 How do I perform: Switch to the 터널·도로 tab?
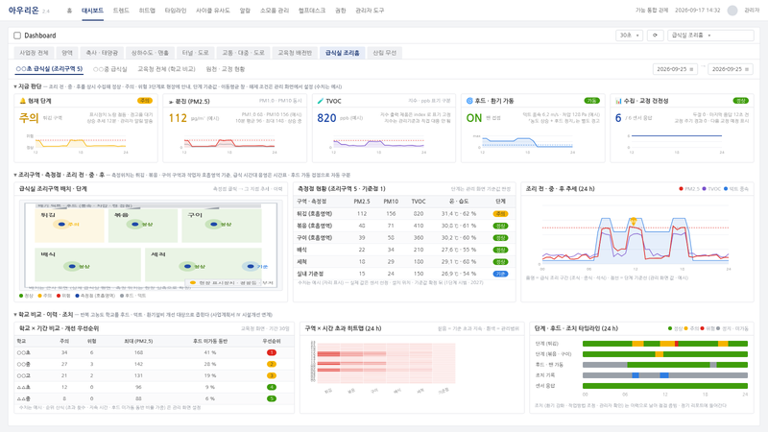(196, 53)
